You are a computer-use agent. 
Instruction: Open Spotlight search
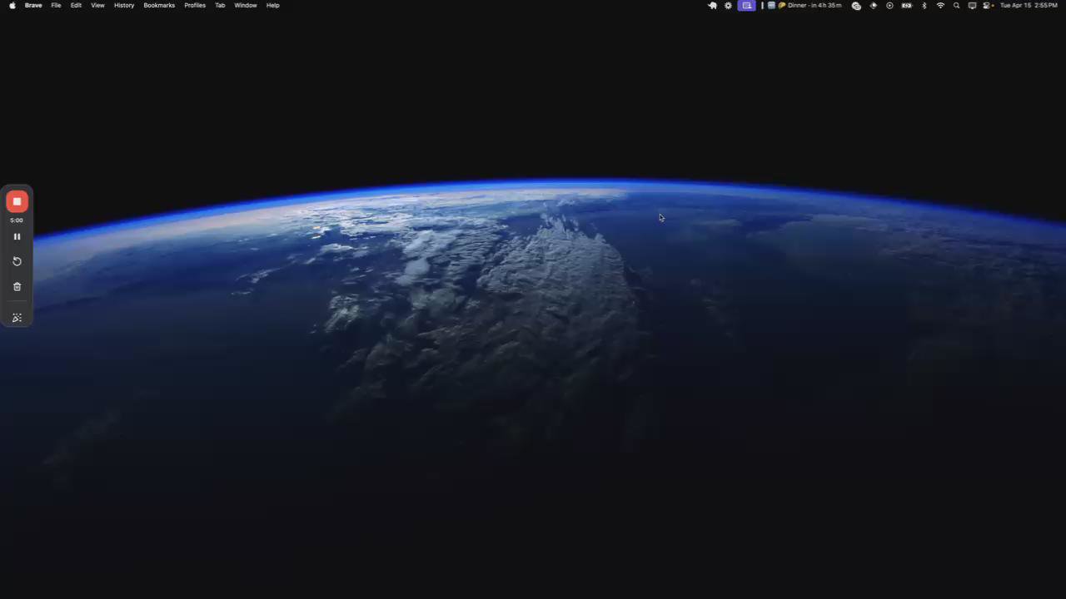point(956,5)
